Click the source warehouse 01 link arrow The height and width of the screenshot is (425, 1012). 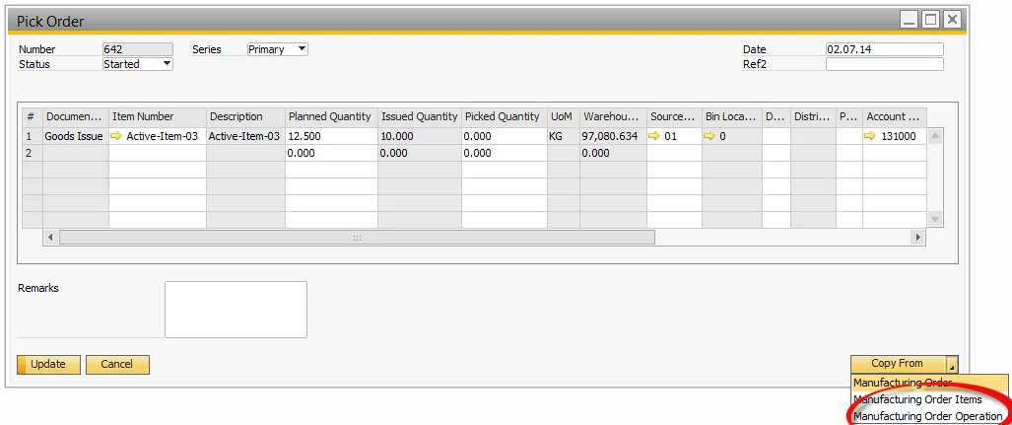(654, 136)
